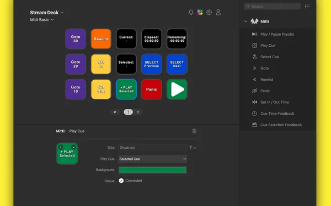Open the Marketplace colorful icon
Image resolution: width=331 pixels, height=206 pixels.
pos(200,13)
